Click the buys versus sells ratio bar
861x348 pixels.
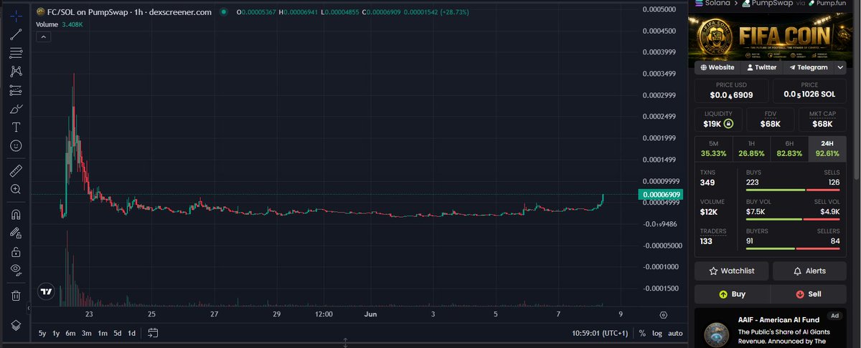(793, 190)
